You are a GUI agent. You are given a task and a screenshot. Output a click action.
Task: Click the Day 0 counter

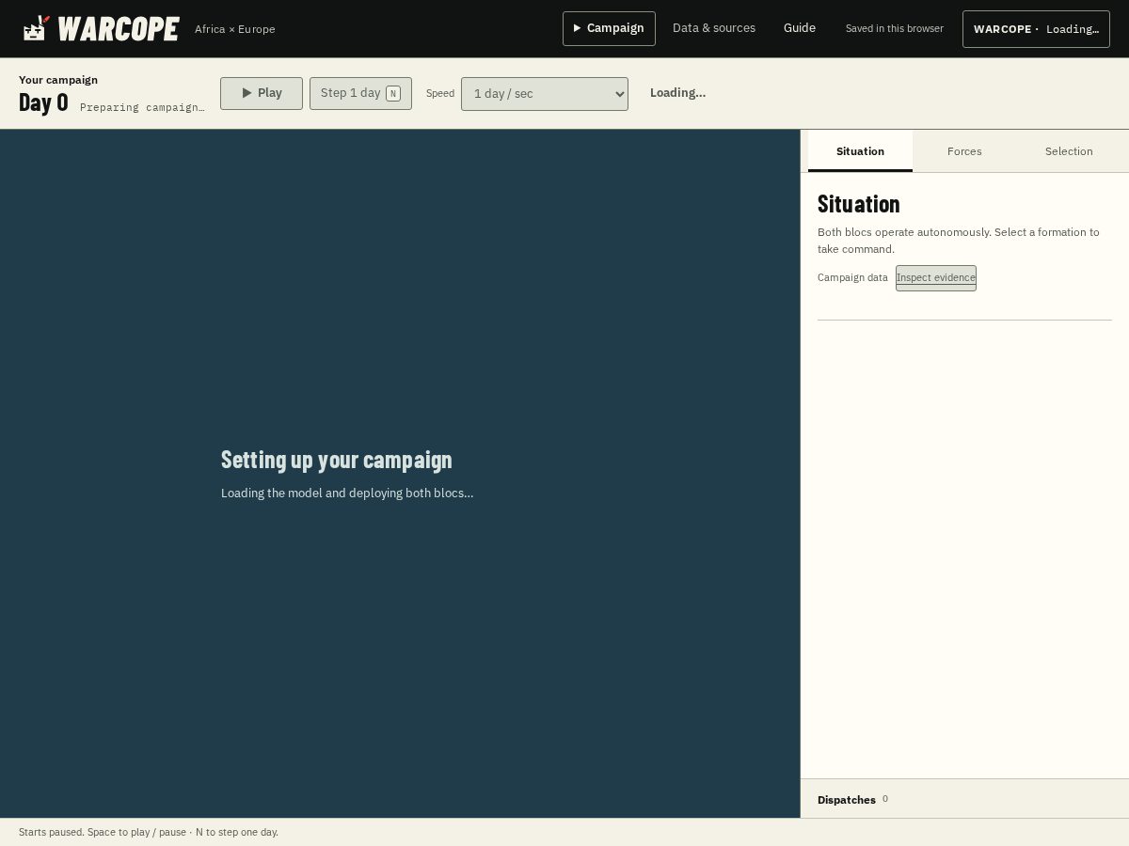pyautogui.click(x=43, y=102)
